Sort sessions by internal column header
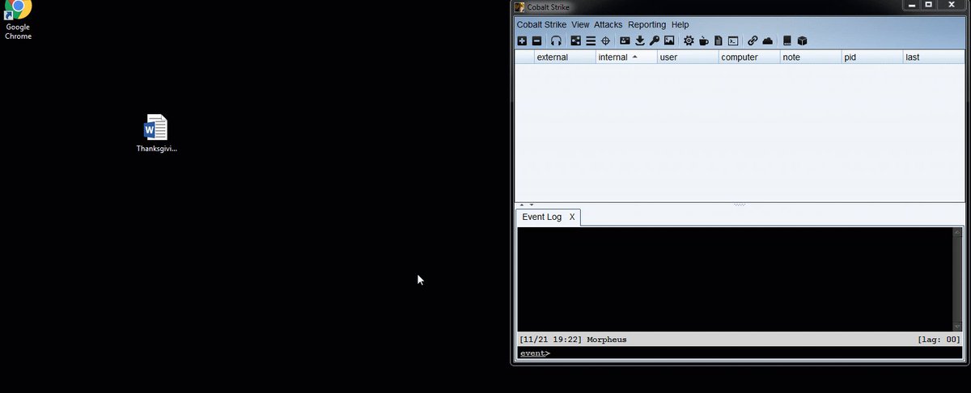 click(x=626, y=57)
